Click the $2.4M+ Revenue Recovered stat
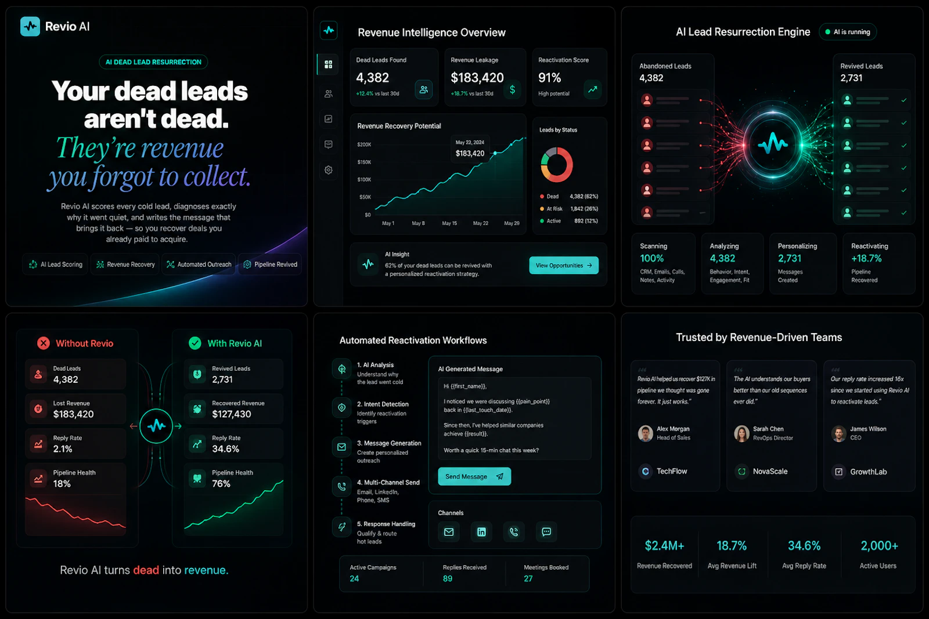929x619 pixels. click(x=664, y=554)
